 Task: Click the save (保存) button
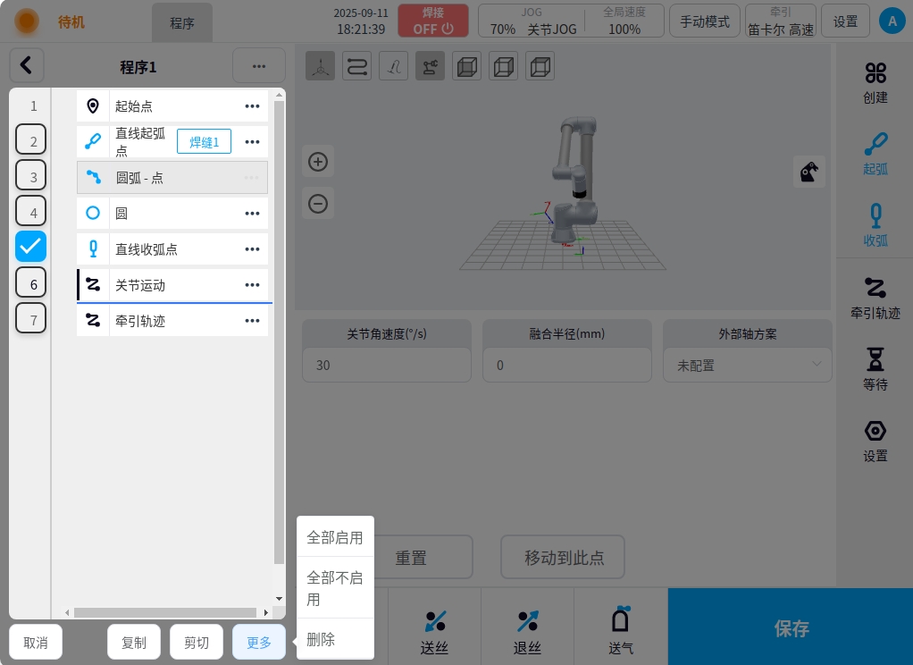tap(791, 628)
